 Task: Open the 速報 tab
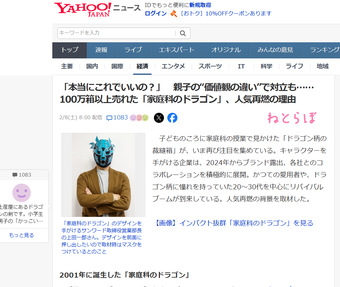(101, 50)
